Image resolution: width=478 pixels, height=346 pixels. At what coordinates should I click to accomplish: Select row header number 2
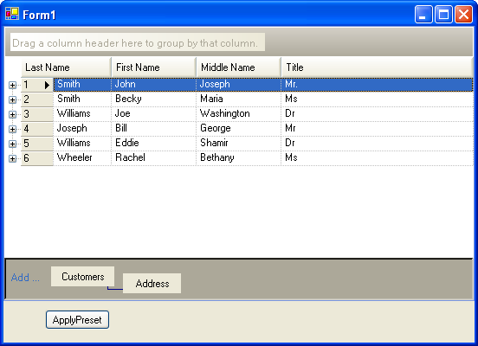point(37,99)
